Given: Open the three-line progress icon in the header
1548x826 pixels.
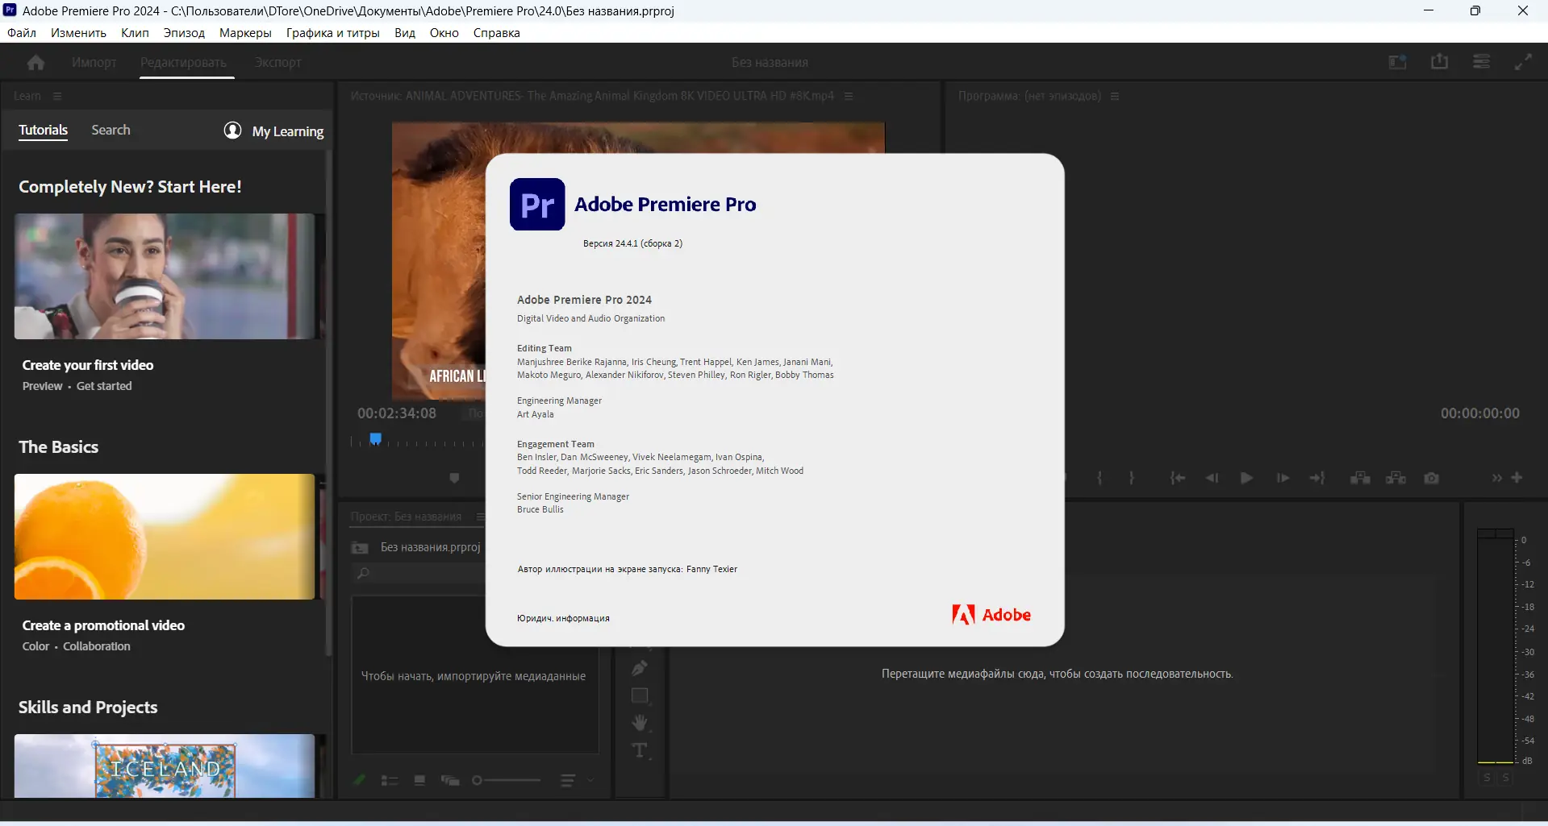Looking at the screenshot, I should [x=1481, y=62].
